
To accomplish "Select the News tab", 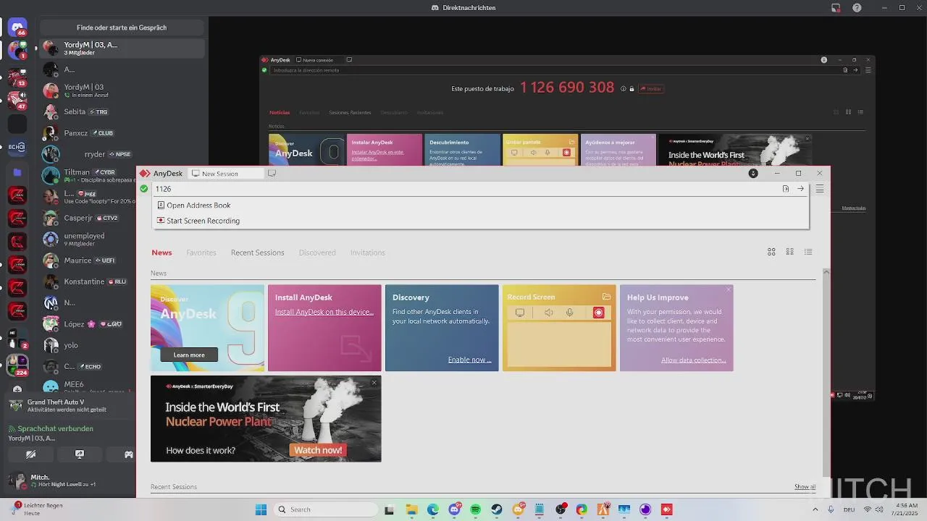I will click(162, 253).
